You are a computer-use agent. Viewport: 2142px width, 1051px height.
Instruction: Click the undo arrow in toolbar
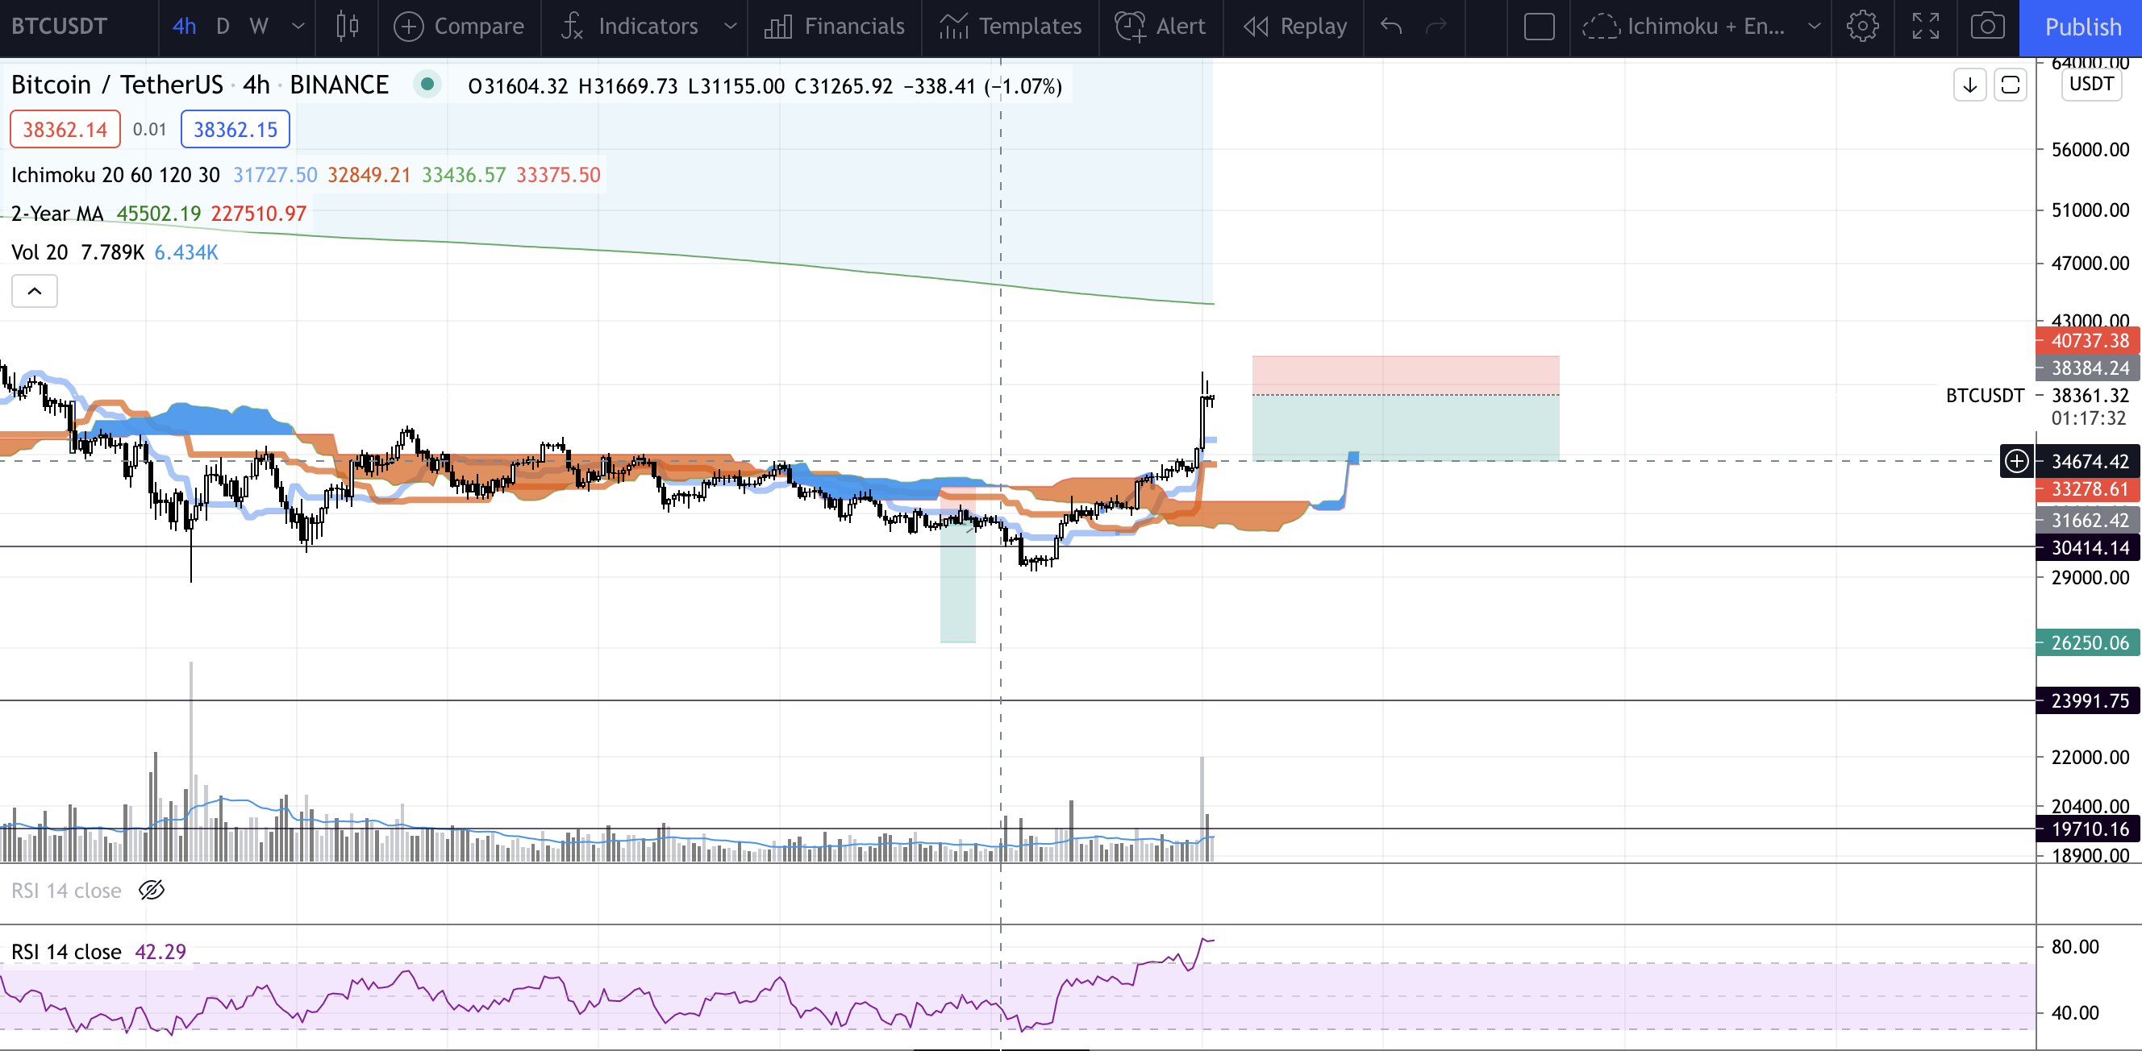click(1391, 27)
